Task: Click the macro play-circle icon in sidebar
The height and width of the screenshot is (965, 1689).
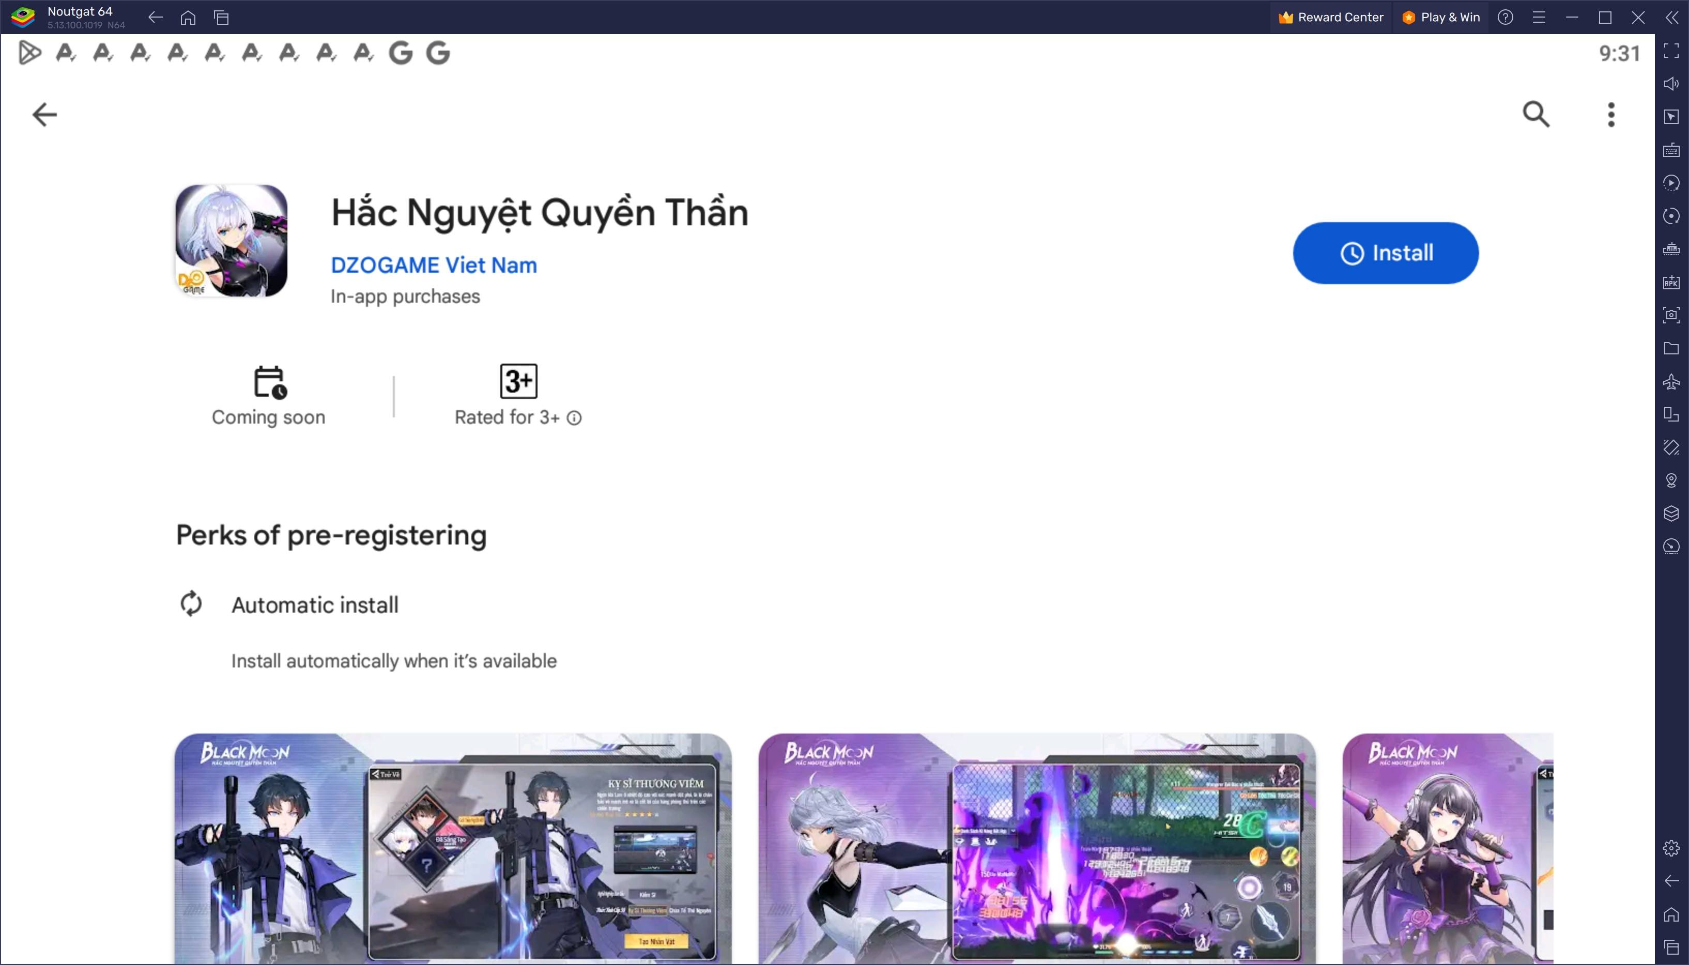Action: pos(1671,183)
